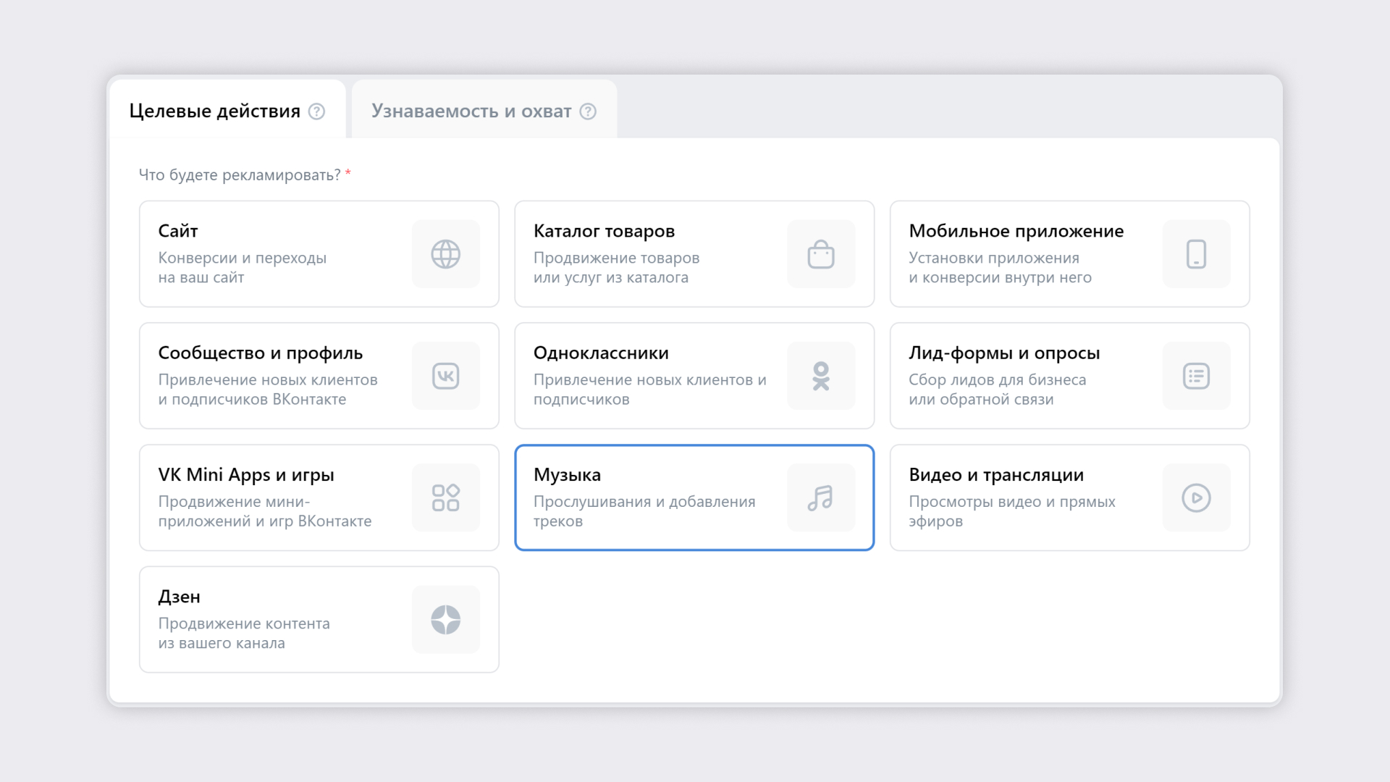Screen dimensions: 1390x782
Task: Click the music note icon on Музыка card
Action: [x=821, y=497]
